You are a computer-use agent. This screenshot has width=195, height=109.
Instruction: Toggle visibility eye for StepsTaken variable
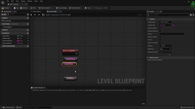28,36
